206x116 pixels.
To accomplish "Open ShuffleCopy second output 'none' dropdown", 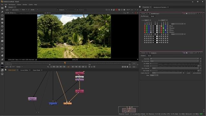I will tap(177, 34).
